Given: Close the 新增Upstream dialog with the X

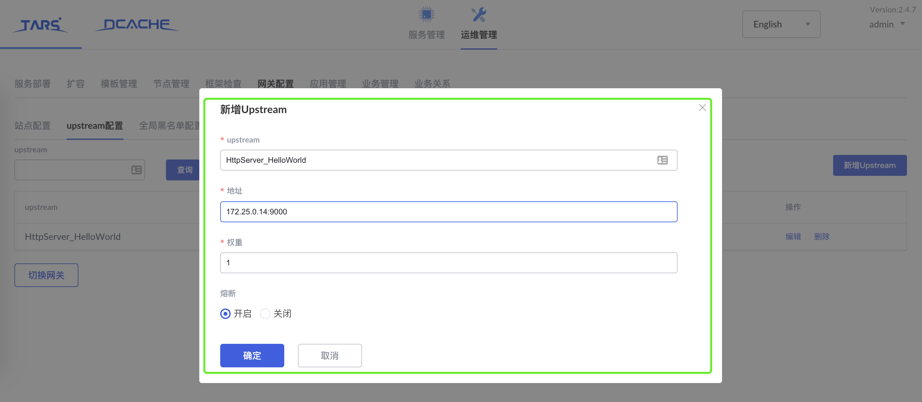Looking at the screenshot, I should pos(702,108).
